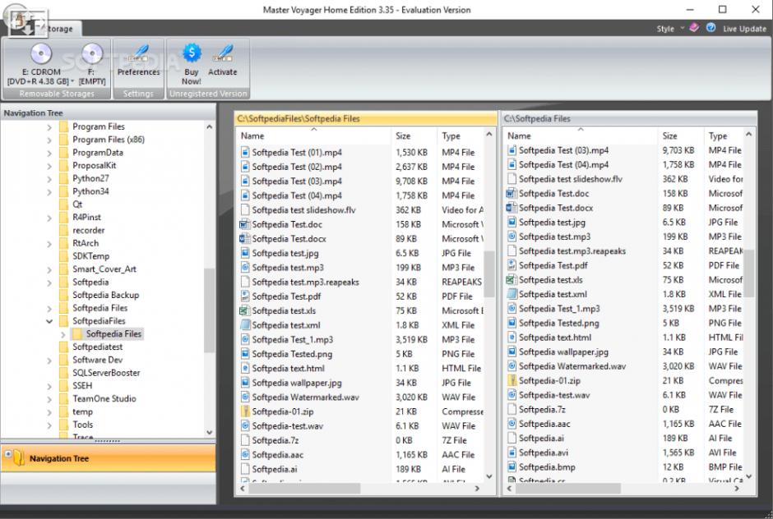Open the E: CDROM drive icon

tap(40, 54)
